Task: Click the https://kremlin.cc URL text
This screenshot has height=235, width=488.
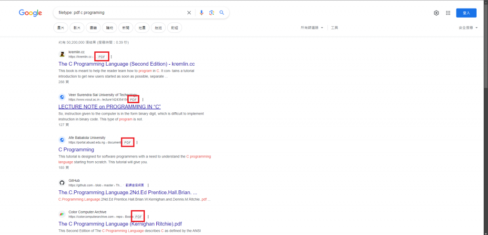Action: (80, 57)
